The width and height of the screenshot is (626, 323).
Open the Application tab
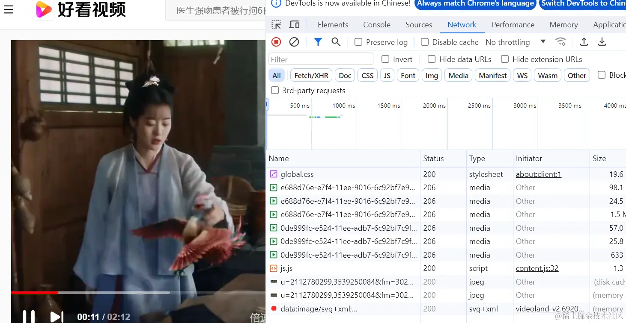tap(609, 25)
